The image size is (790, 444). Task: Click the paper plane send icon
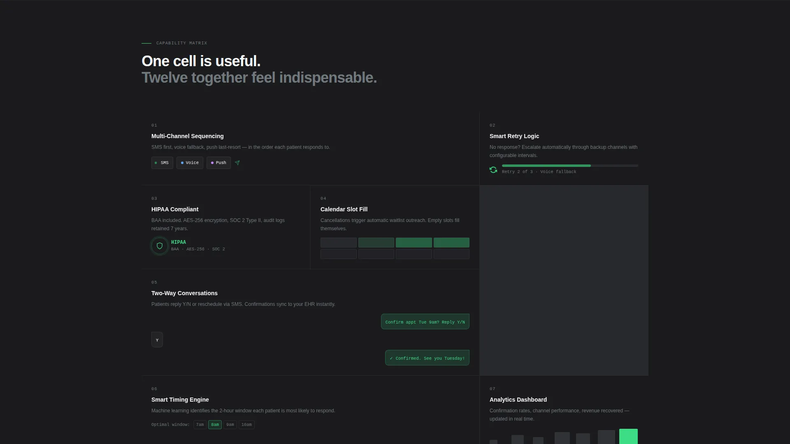click(x=237, y=163)
